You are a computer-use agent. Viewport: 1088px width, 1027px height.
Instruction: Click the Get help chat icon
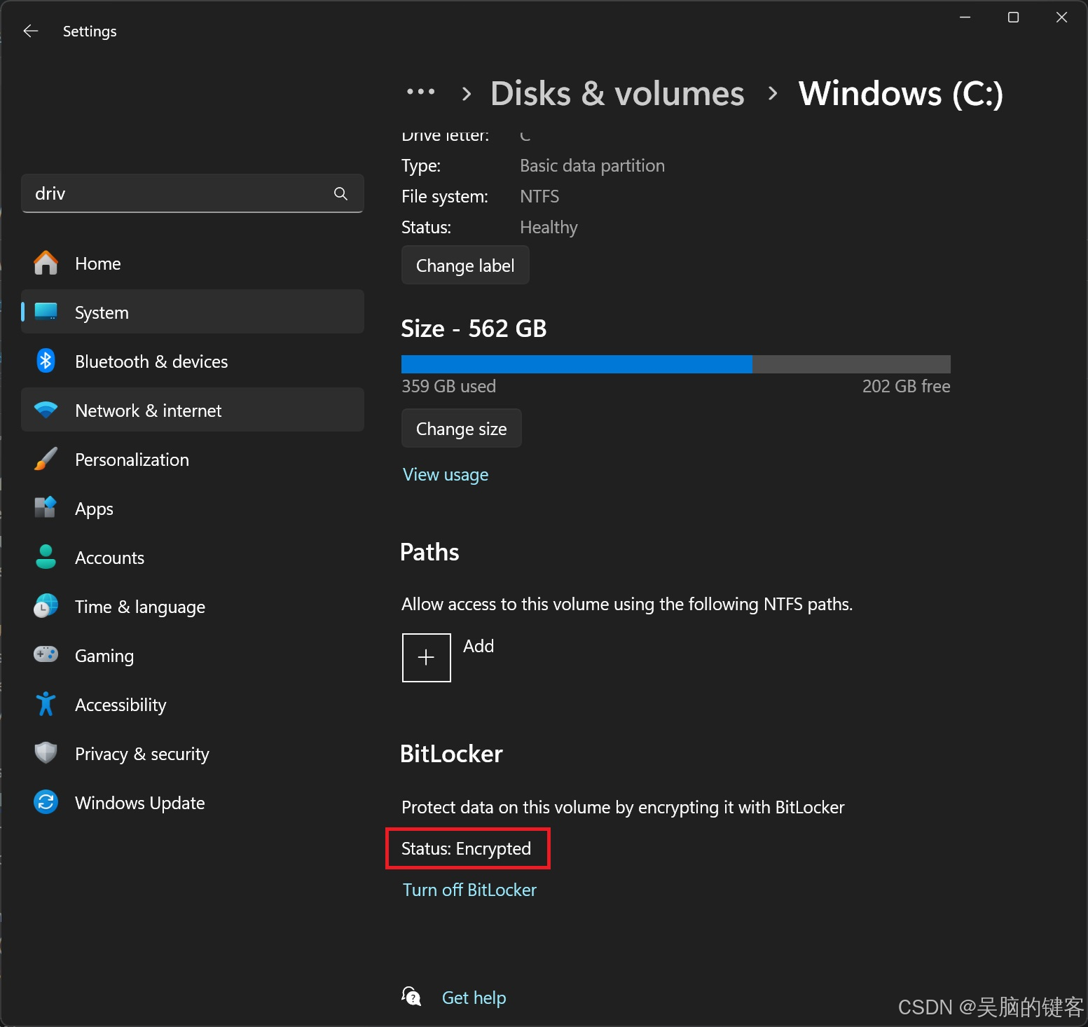pyautogui.click(x=411, y=996)
